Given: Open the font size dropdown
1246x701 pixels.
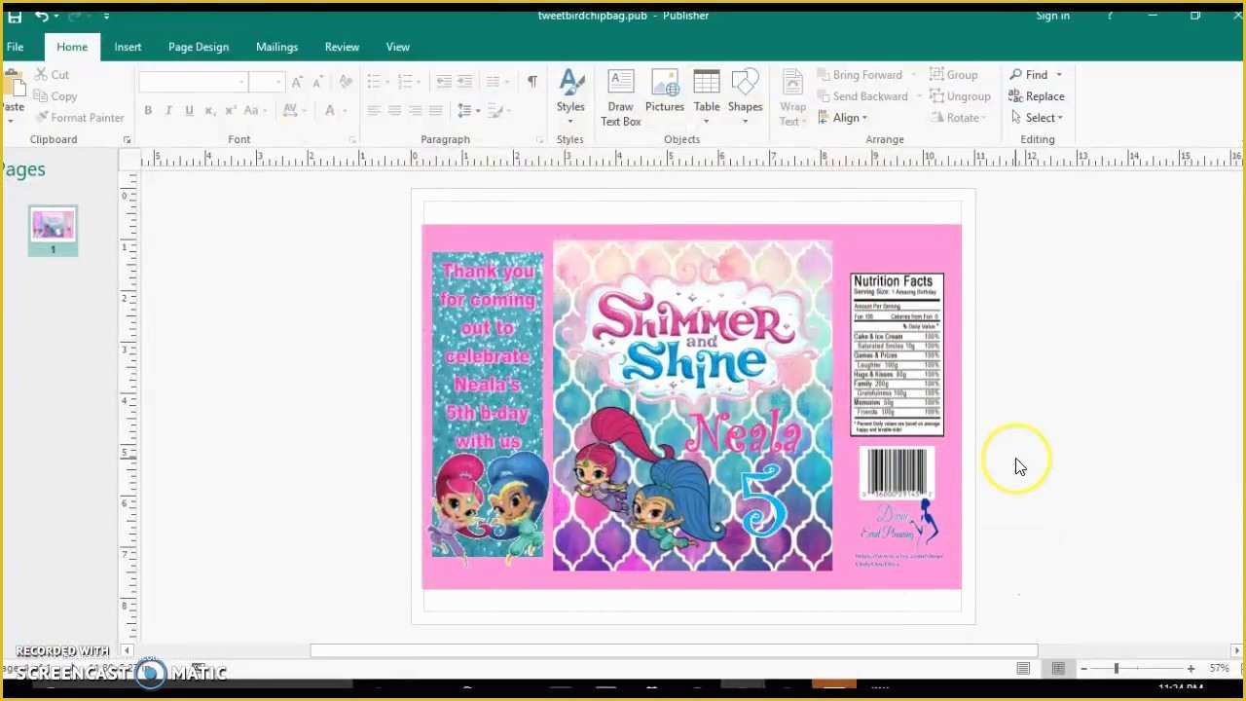Looking at the screenshot, I should (277, 83).
